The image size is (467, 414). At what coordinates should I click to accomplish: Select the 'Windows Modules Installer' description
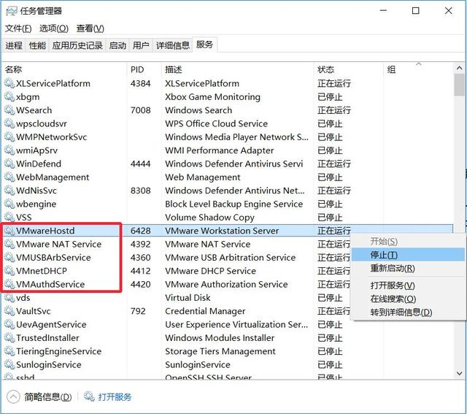point(220,337)
